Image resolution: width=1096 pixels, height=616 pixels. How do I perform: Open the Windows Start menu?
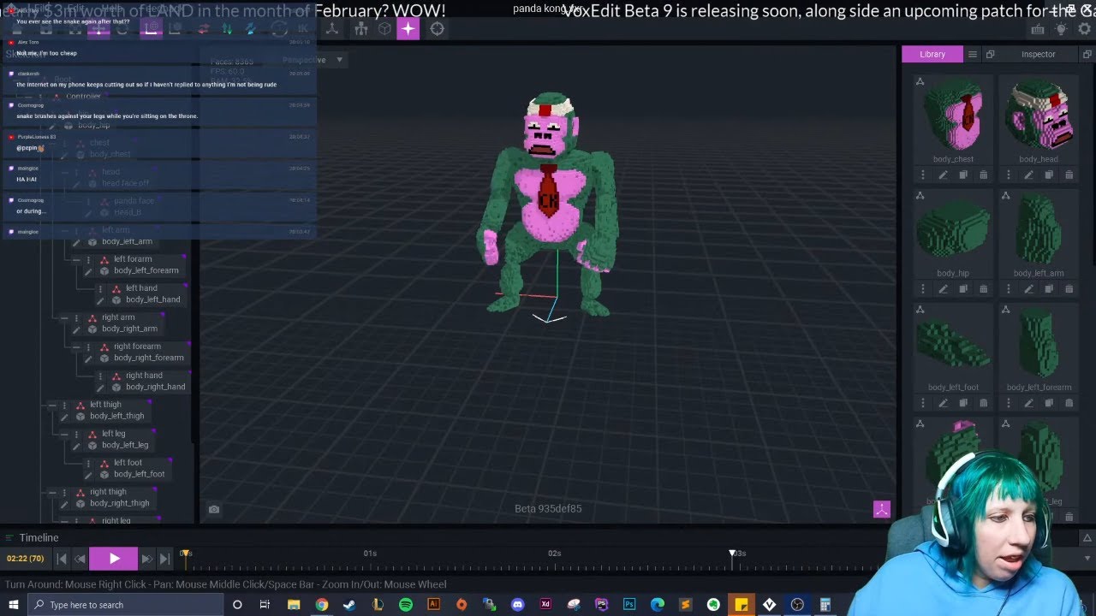point(14,605)
